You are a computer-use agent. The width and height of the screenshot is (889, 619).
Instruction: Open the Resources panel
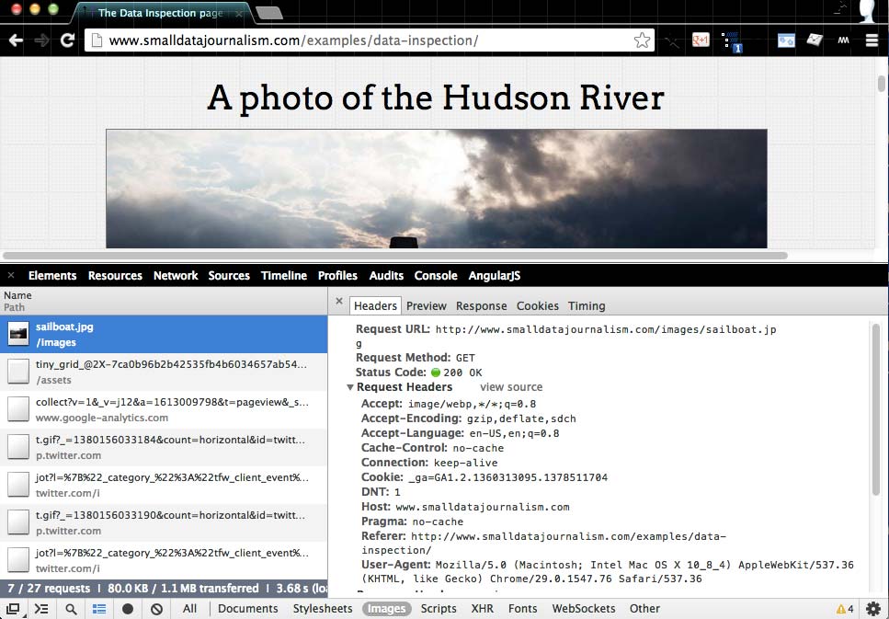(115, 276)
